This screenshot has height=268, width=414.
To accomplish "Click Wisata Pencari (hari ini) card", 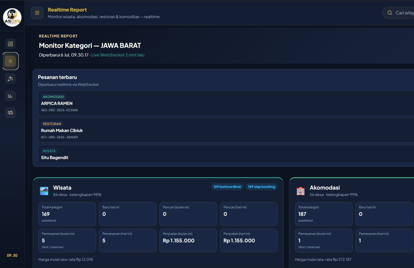I will point(249,214).
